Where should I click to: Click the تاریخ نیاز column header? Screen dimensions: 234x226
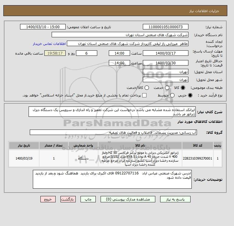[24, 145]
